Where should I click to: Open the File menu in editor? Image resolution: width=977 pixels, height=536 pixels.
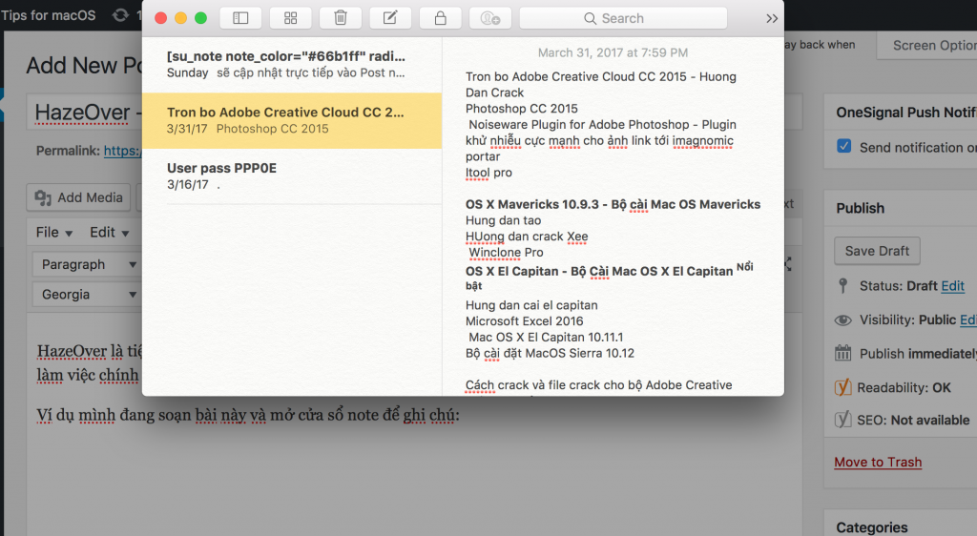[54, 232]
